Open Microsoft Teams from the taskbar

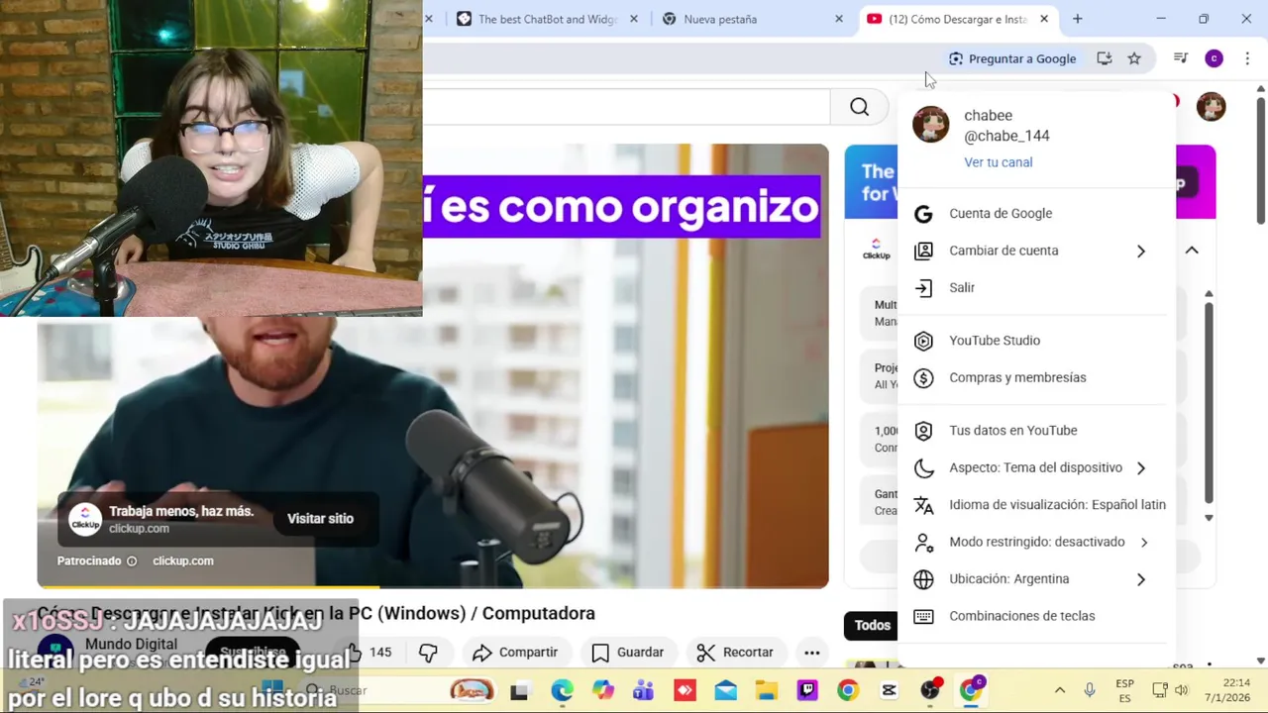click(643, 690)
